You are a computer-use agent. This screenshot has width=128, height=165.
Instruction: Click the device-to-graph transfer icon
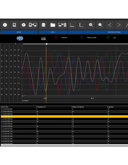(33, 25)
